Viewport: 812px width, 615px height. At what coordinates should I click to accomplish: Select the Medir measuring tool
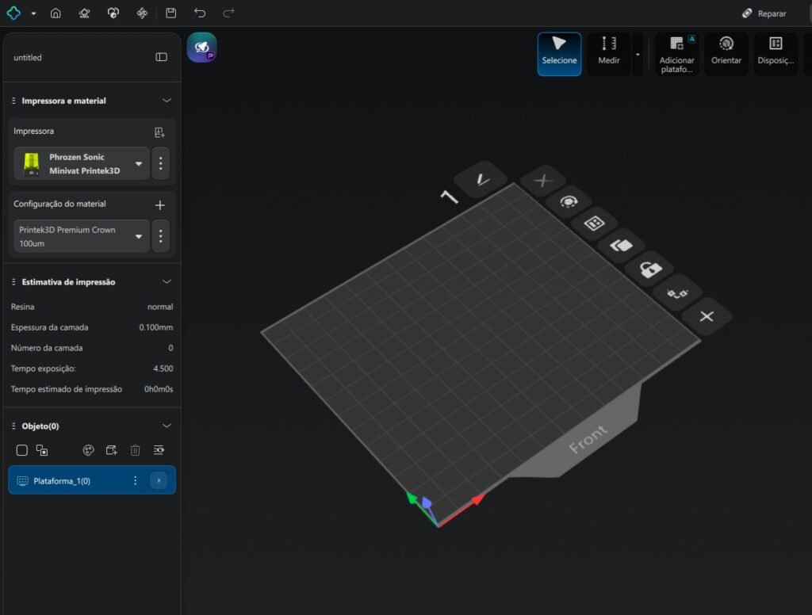(608, 53)
